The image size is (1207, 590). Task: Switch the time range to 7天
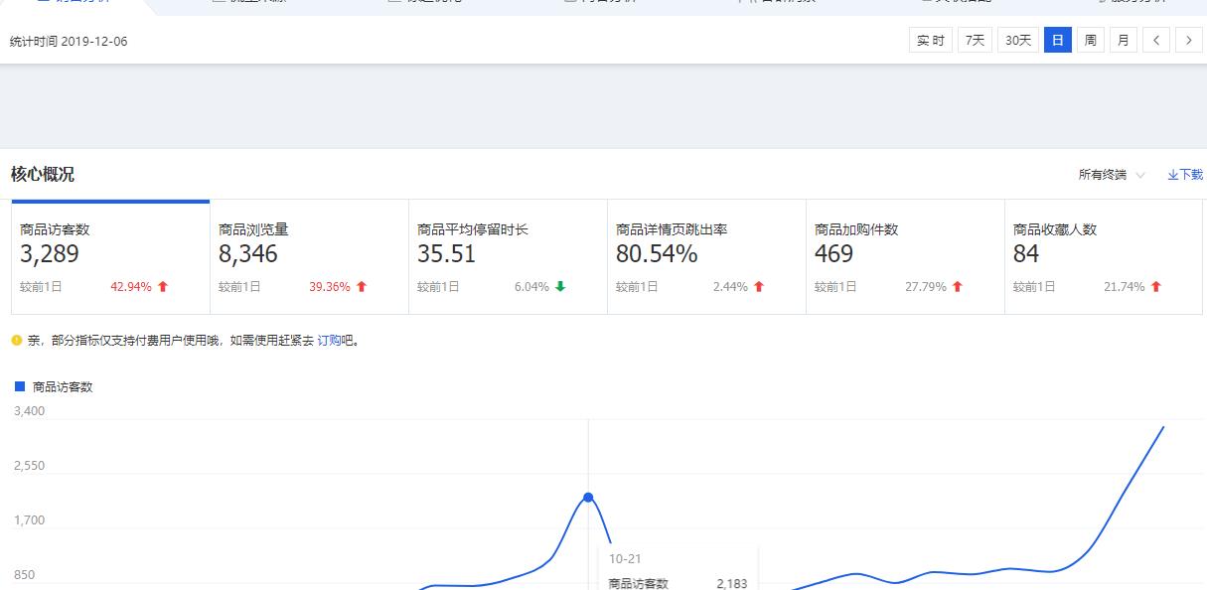(x=975, y=41)
